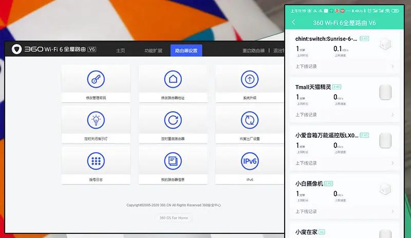
Task: Tap the alarm clock icon in status bar
Action: [x=369, y=11]
